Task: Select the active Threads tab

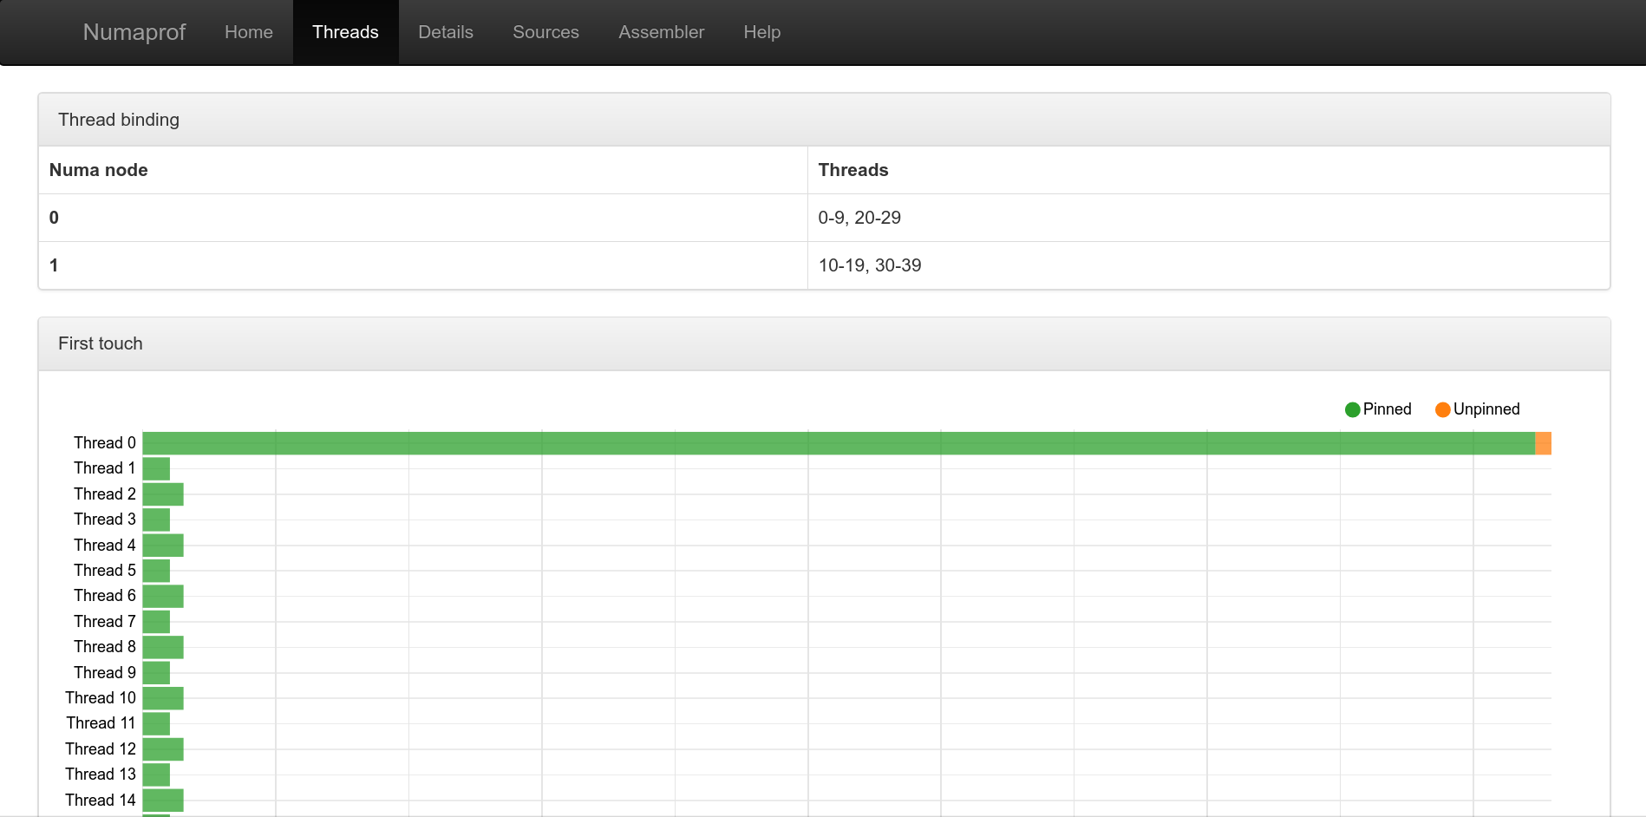Action: [x=345, y=32]
